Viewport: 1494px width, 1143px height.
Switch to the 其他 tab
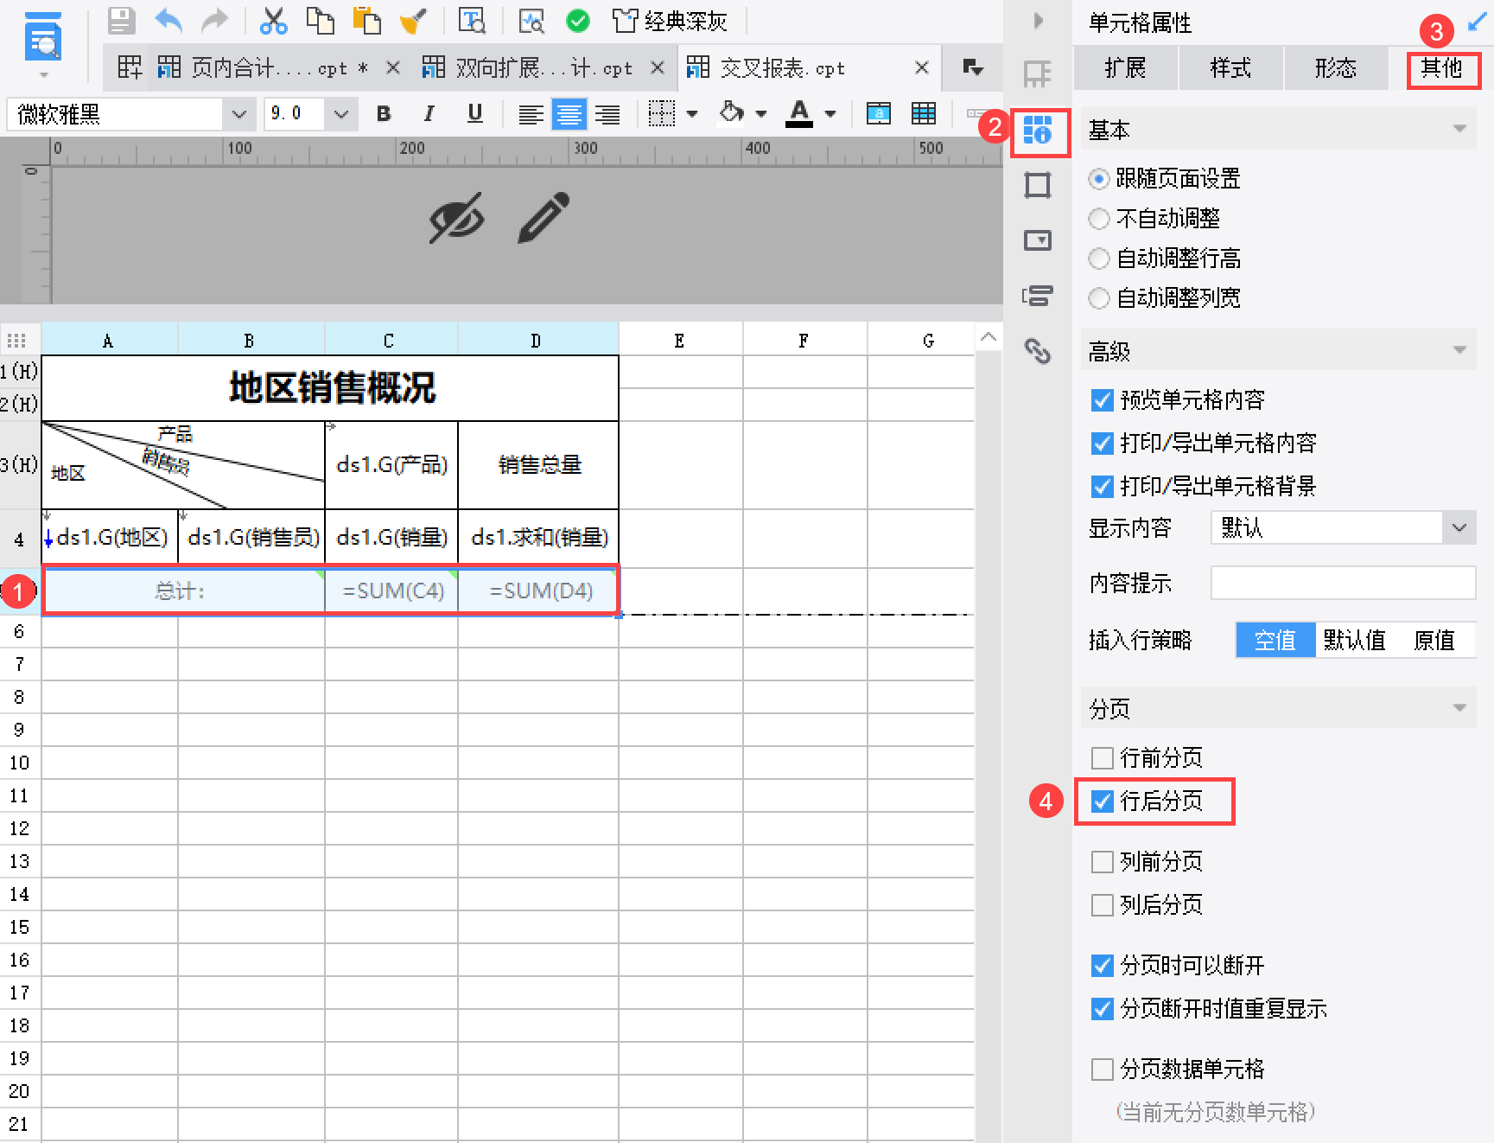click(1442, 68)
